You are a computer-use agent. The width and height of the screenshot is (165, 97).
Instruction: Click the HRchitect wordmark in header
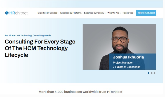pos(19,13)
